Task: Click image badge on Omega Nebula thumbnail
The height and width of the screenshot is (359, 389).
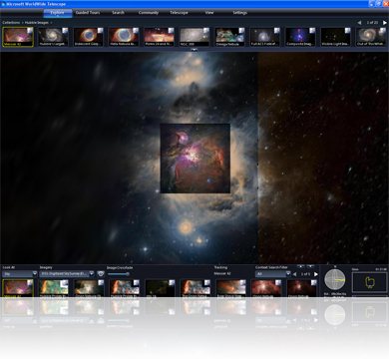Action: point(241,30)
